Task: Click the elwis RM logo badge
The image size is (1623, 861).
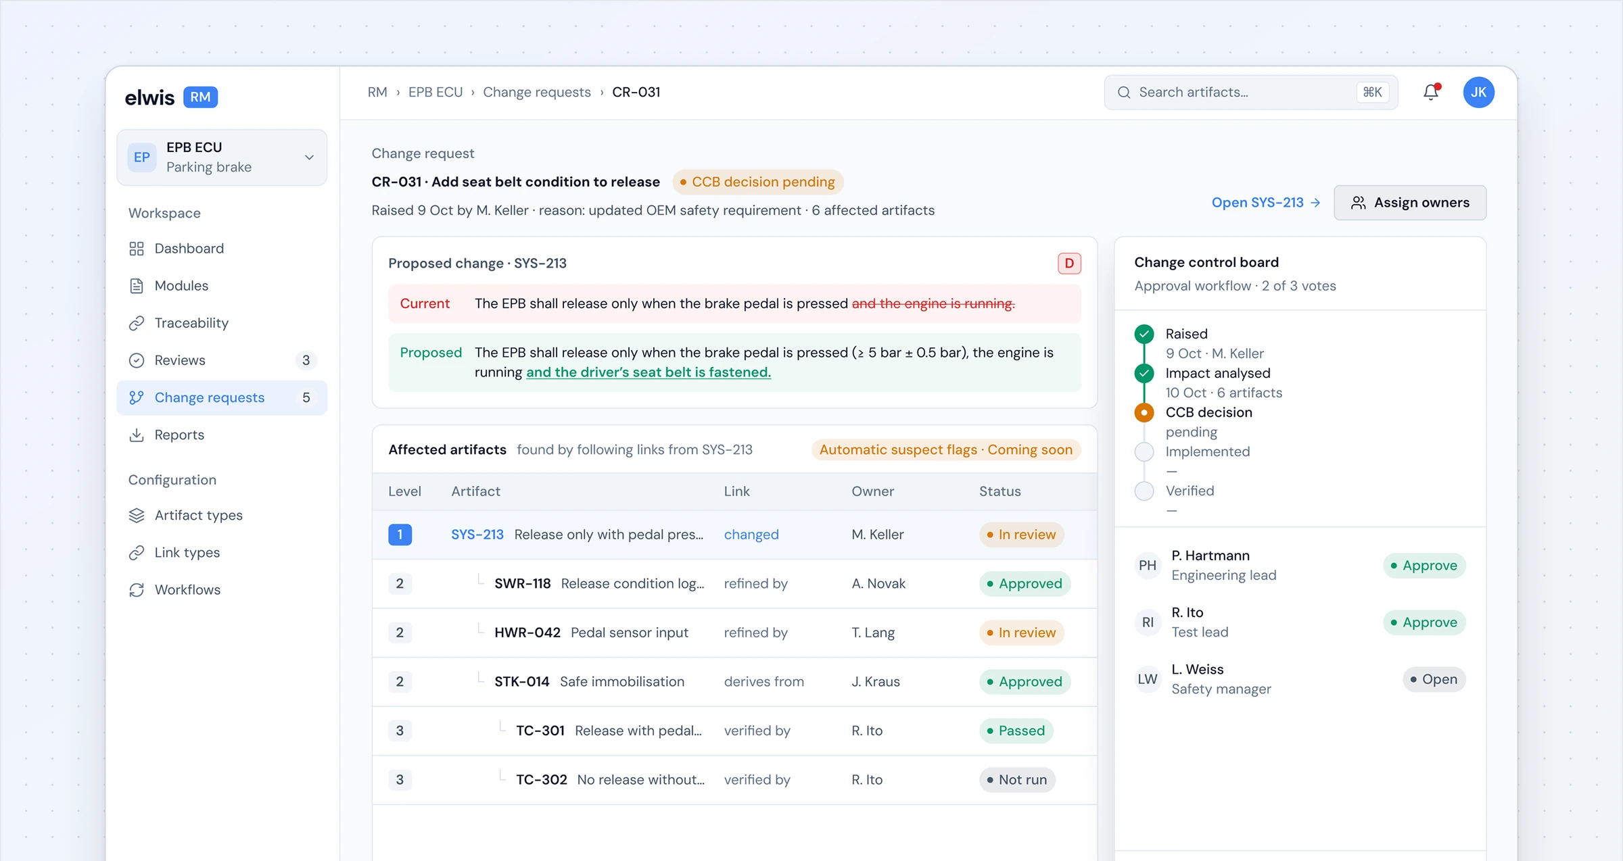Action: pyautogui.click(x=200, y=97)
